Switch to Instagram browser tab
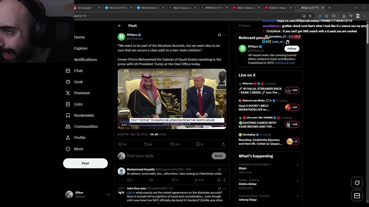The height and width of the screenshot is (207, 369). (x=87, y=8)
